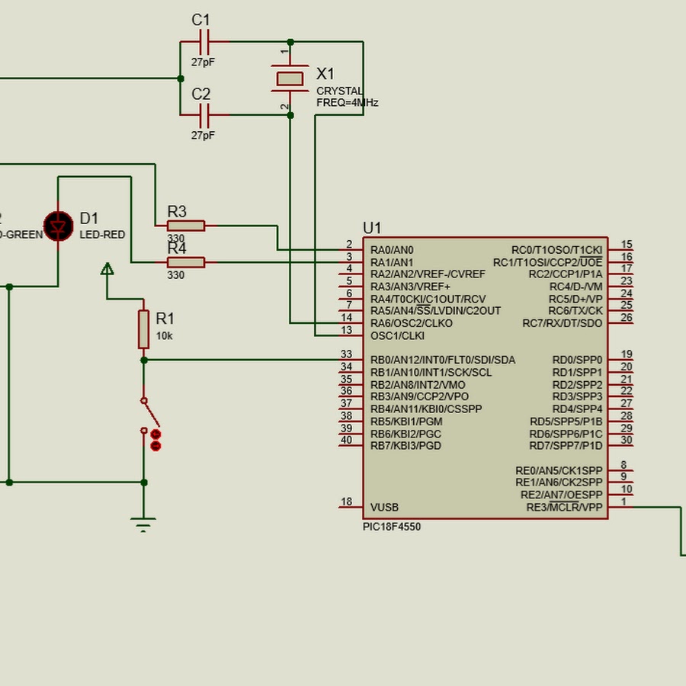Click the FREQ=4MHz crystal property text

coord(347,103)
